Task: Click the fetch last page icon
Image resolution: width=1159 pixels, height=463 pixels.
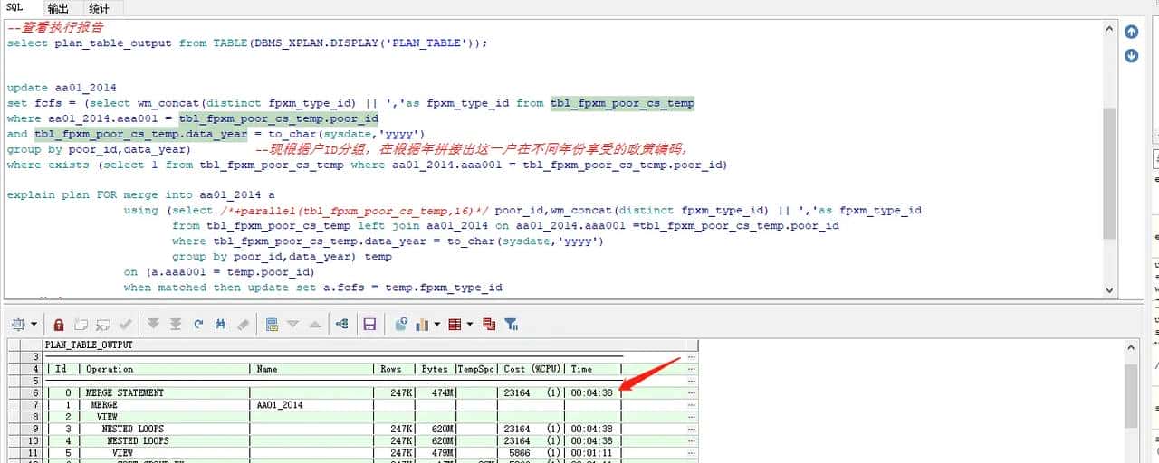Action: click(x=176, y=324)
